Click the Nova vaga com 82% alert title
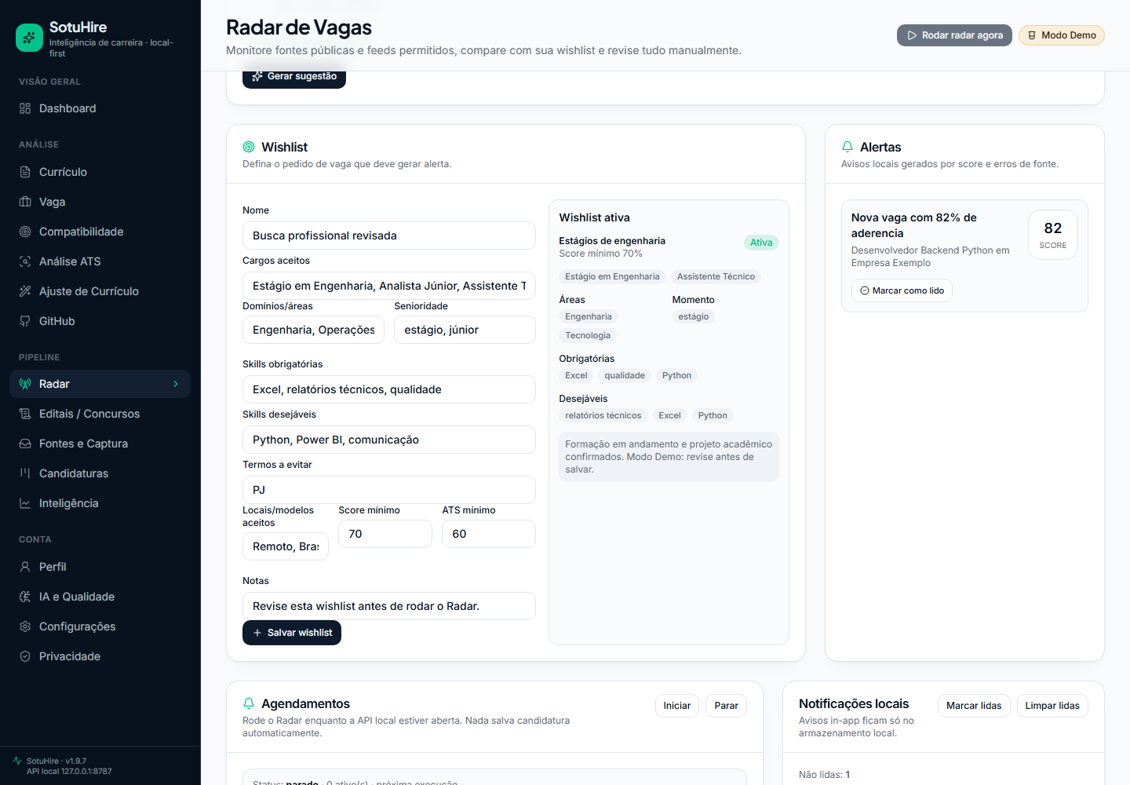 coord(914,225)
